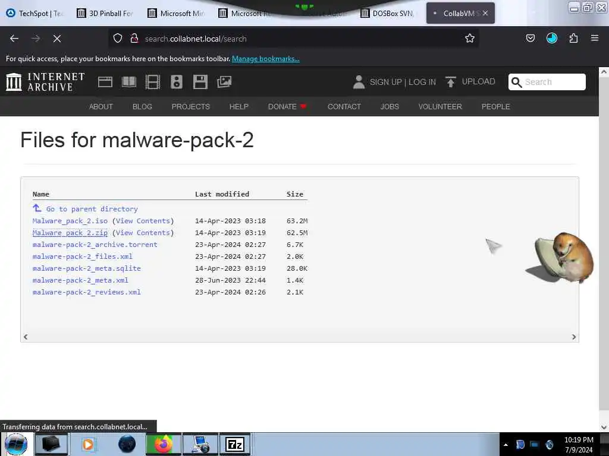Image resolution: width=609 pixels, height=456 pixels.
Task: Switch to the DOSBox SVN tab
Action: [388, 13]
